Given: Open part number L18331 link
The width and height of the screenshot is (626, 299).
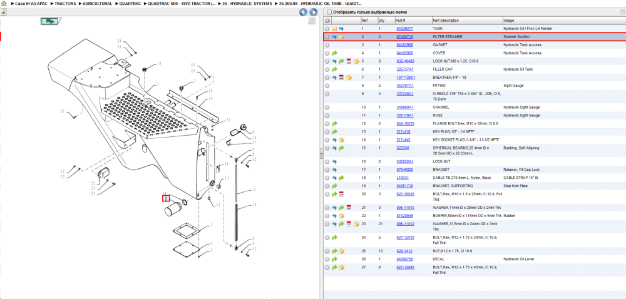Looking at the screenshot, I should click(x=402, y=178).
